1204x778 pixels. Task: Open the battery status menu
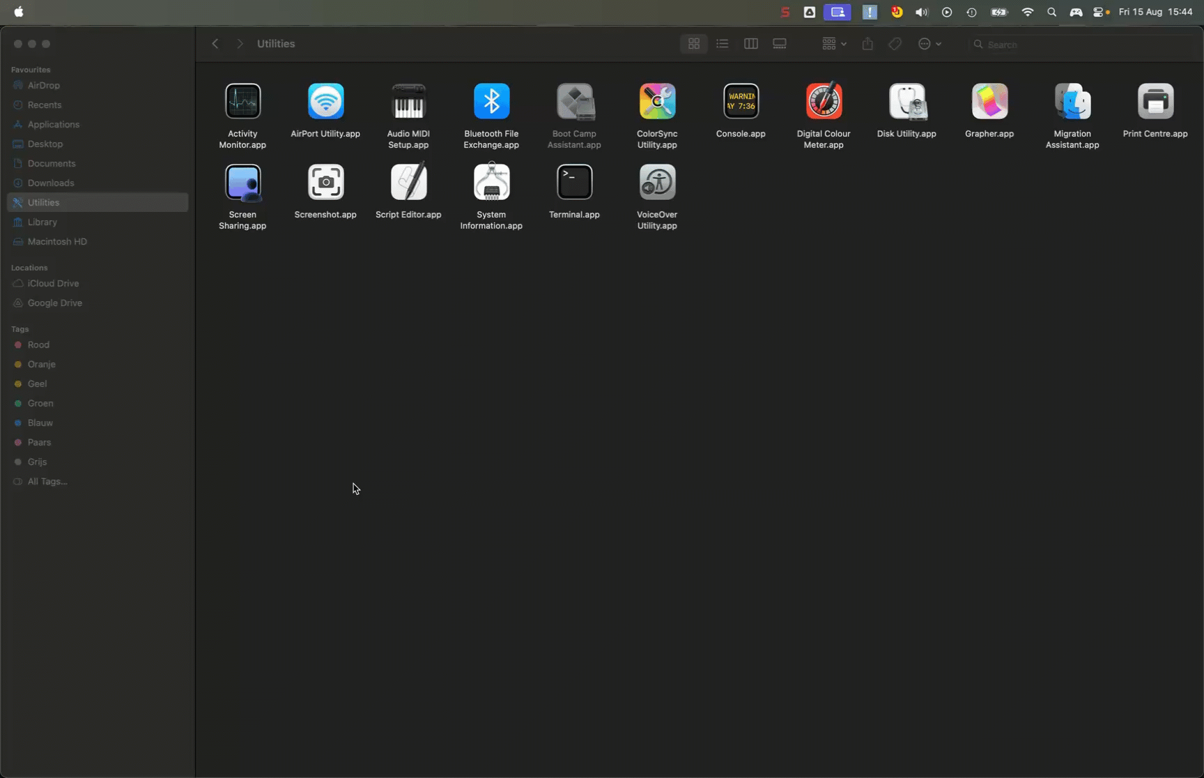coord(1000,12)
